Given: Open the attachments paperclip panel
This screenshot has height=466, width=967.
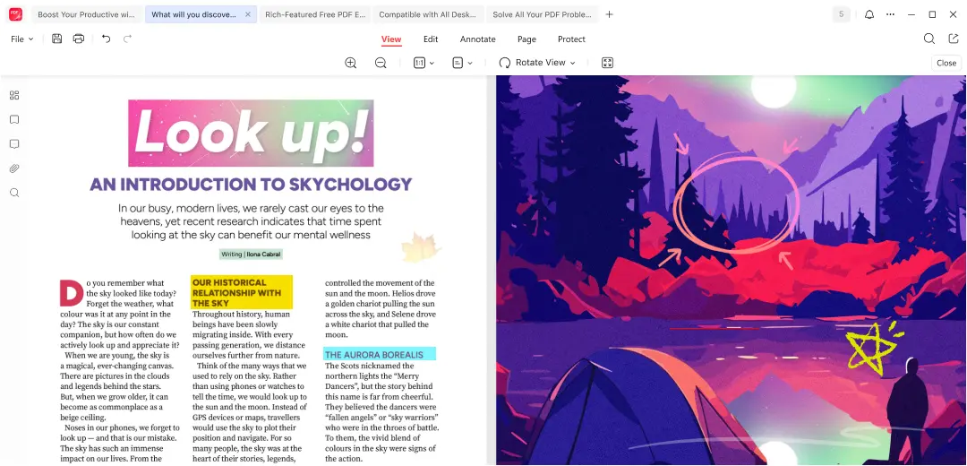Looking at the screenshot, I should pos(14,168).
